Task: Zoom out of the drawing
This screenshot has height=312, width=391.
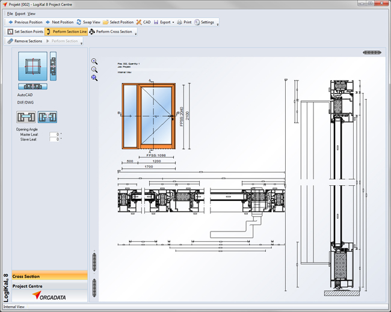Action: (94, 70)
